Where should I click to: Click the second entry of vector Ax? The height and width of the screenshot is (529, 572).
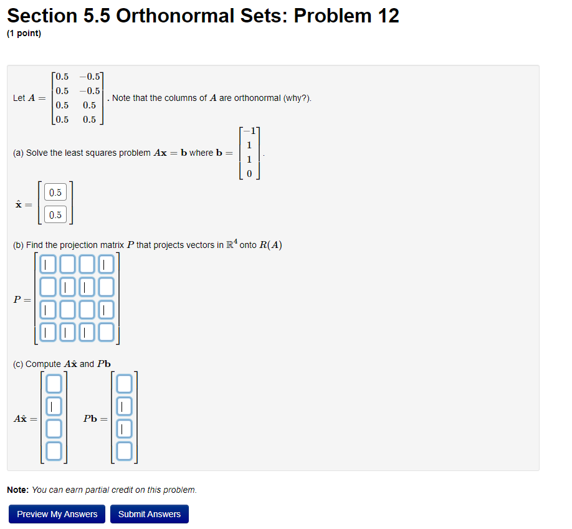(x=53, y=406)
